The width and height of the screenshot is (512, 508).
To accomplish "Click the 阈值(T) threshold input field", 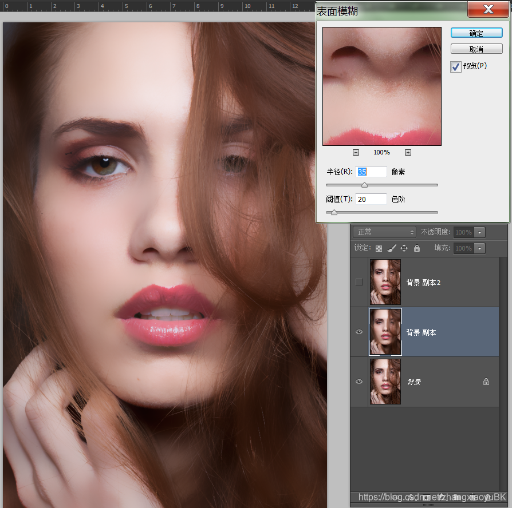I will tap(371, 199).
